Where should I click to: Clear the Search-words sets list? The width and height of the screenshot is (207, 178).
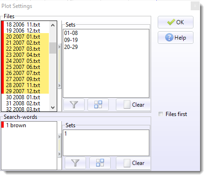click(x=134, y=163)
